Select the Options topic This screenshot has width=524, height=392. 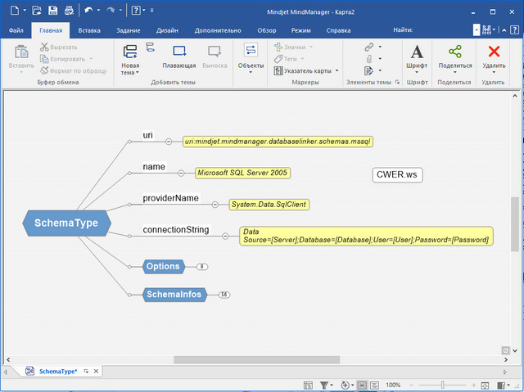tap(164, 267)
